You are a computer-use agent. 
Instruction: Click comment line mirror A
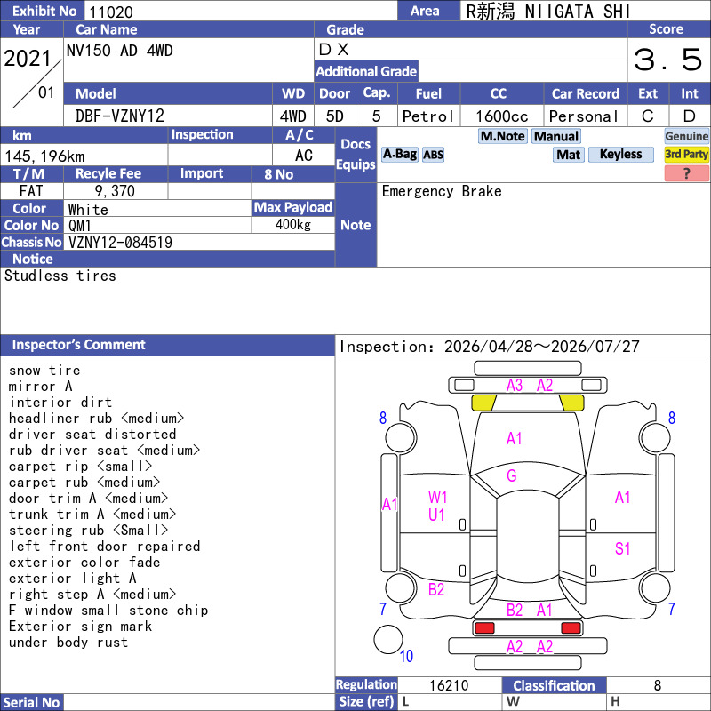pos(40,387)
